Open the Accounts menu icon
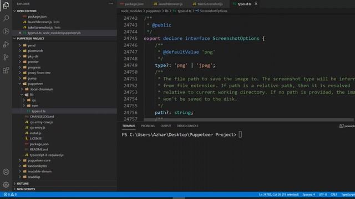The image size is (355, 199). (x=6, y=172)
